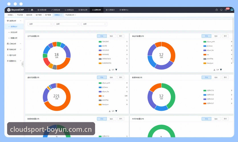This screenshot has width=238, height=142.
Task: Click the BeyondCMP logo
Action: (15, 10)
